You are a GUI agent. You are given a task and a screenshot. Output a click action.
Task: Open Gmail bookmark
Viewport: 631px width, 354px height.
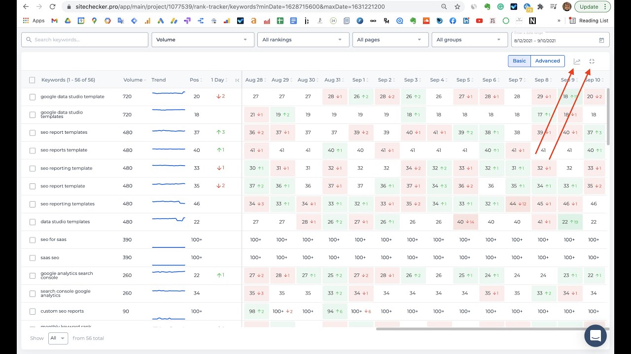[x=55, y=21]
